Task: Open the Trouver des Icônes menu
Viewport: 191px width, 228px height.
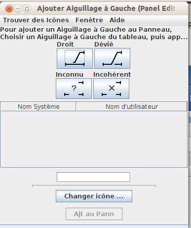Action: click(36, 20)
